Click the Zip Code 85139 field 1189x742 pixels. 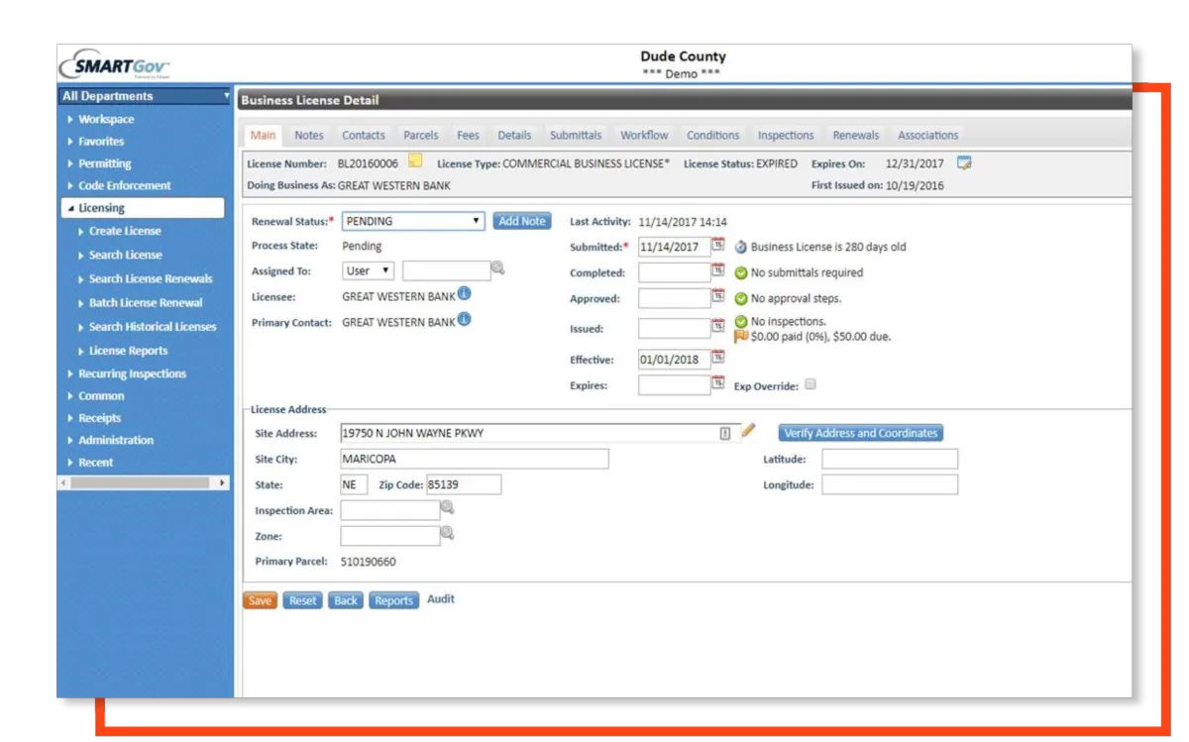(x=464, y=484)
